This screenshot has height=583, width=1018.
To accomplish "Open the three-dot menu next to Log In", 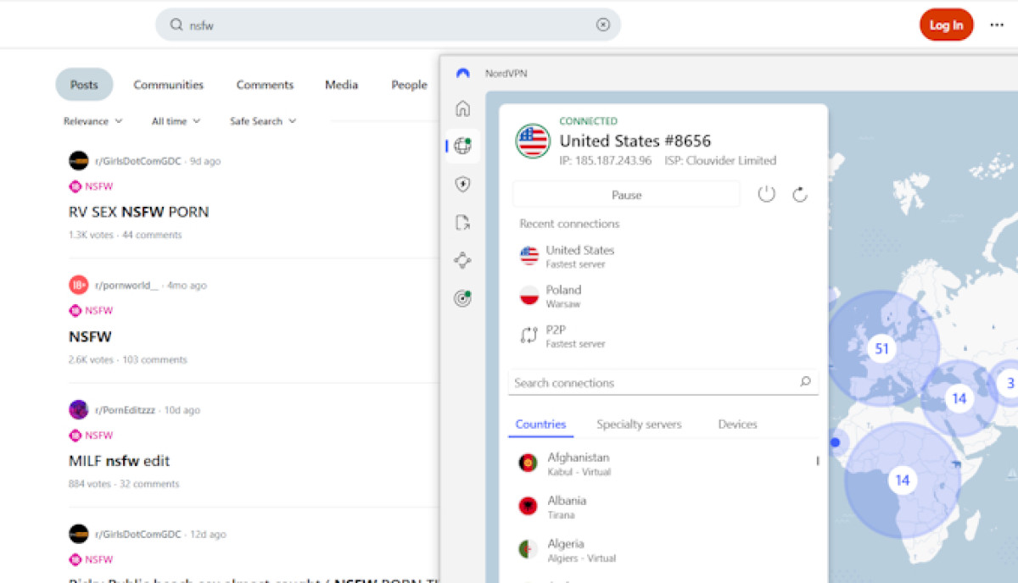I will tap(997, 25).
